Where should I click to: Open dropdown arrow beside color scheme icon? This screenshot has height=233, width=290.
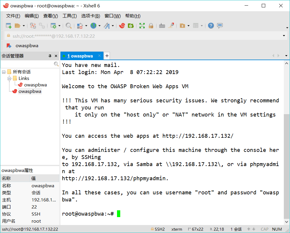point(86,26)
